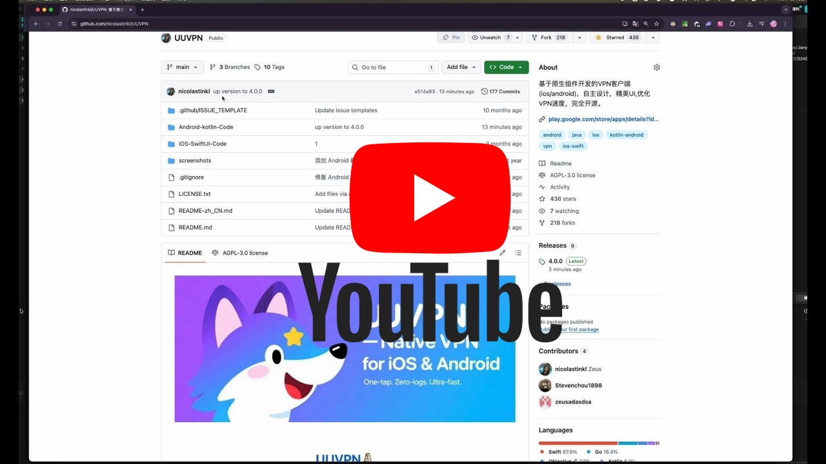Open the AGPL-3.0 license link in About
The width and height of the screenshot is (826, 464).
pos(567,175)
